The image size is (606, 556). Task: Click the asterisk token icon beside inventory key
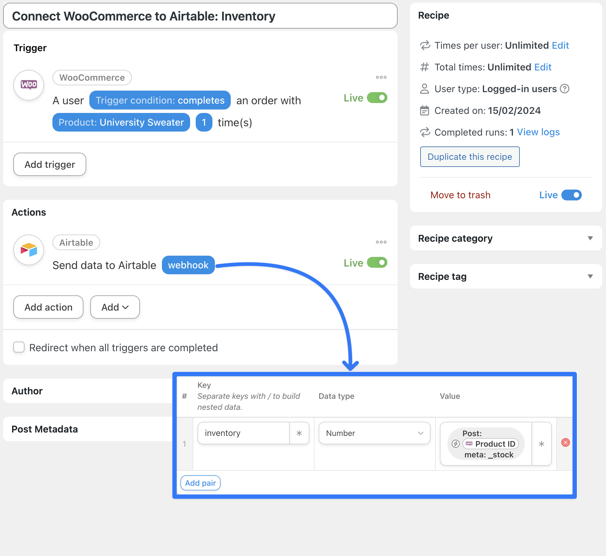pyautogui.click(x=299, y=433)
